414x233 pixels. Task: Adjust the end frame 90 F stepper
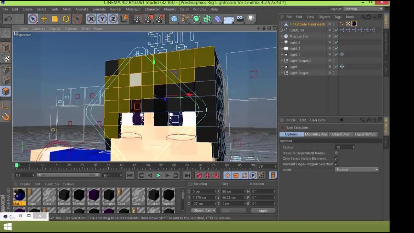coord(121,175)
